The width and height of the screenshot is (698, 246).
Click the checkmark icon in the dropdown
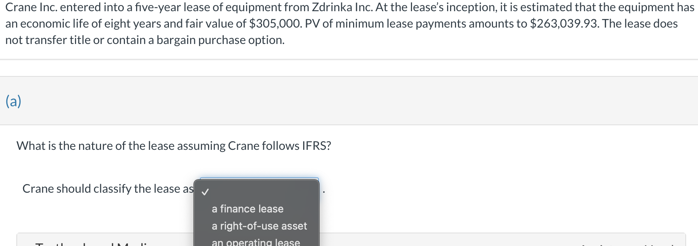(x=205, y=192)
